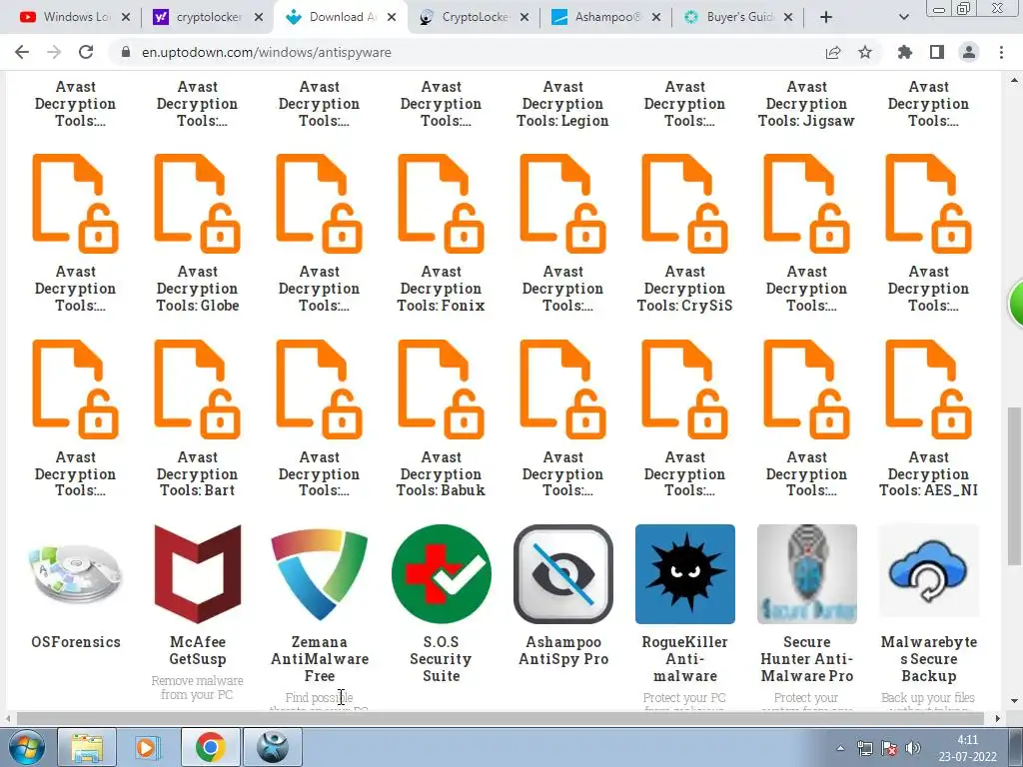Bookmark this page with the star icon
This screenshot has height=767, width=1023.
pyautogui.click(x=865, y=52)
